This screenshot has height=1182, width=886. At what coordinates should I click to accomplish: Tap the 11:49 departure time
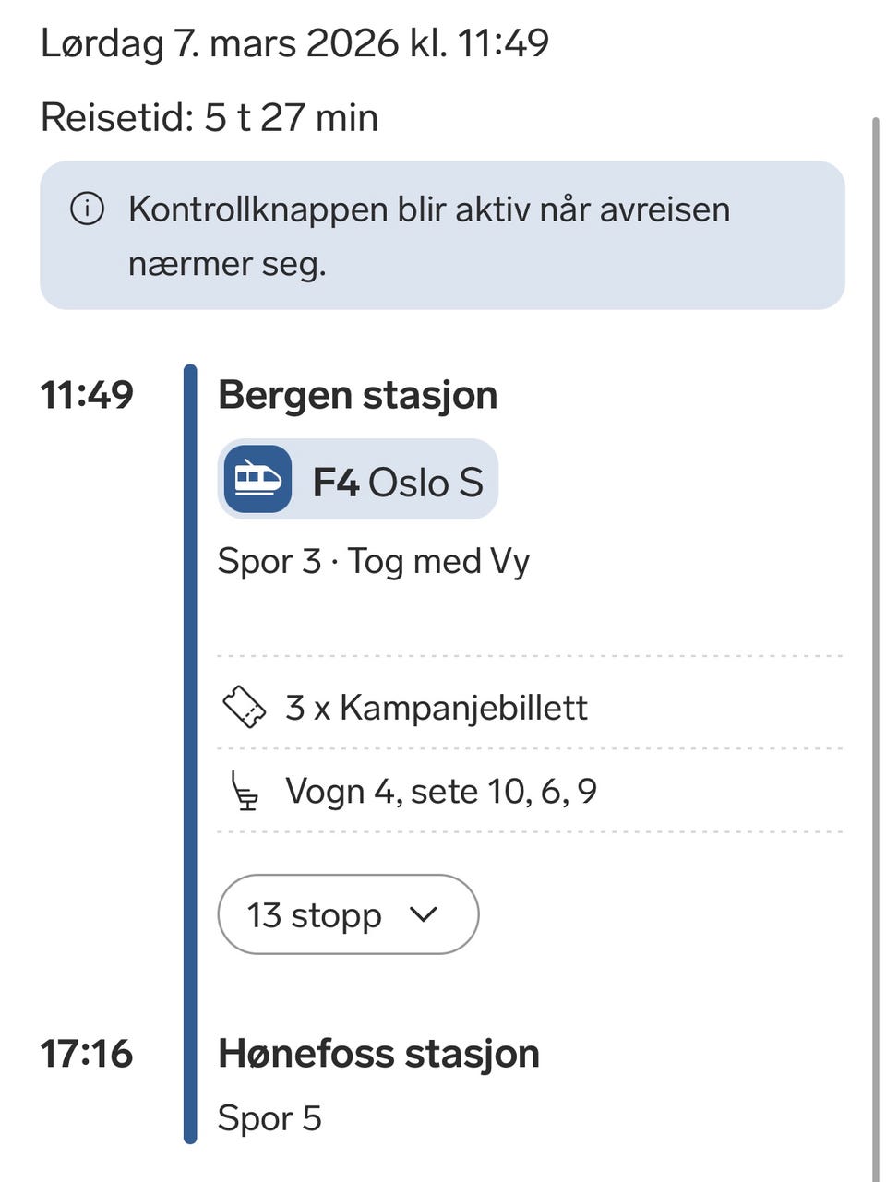tap(87, 395)
